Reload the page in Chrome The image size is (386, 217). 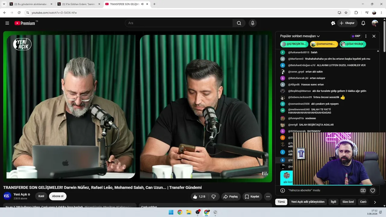[x=19, y=13]
